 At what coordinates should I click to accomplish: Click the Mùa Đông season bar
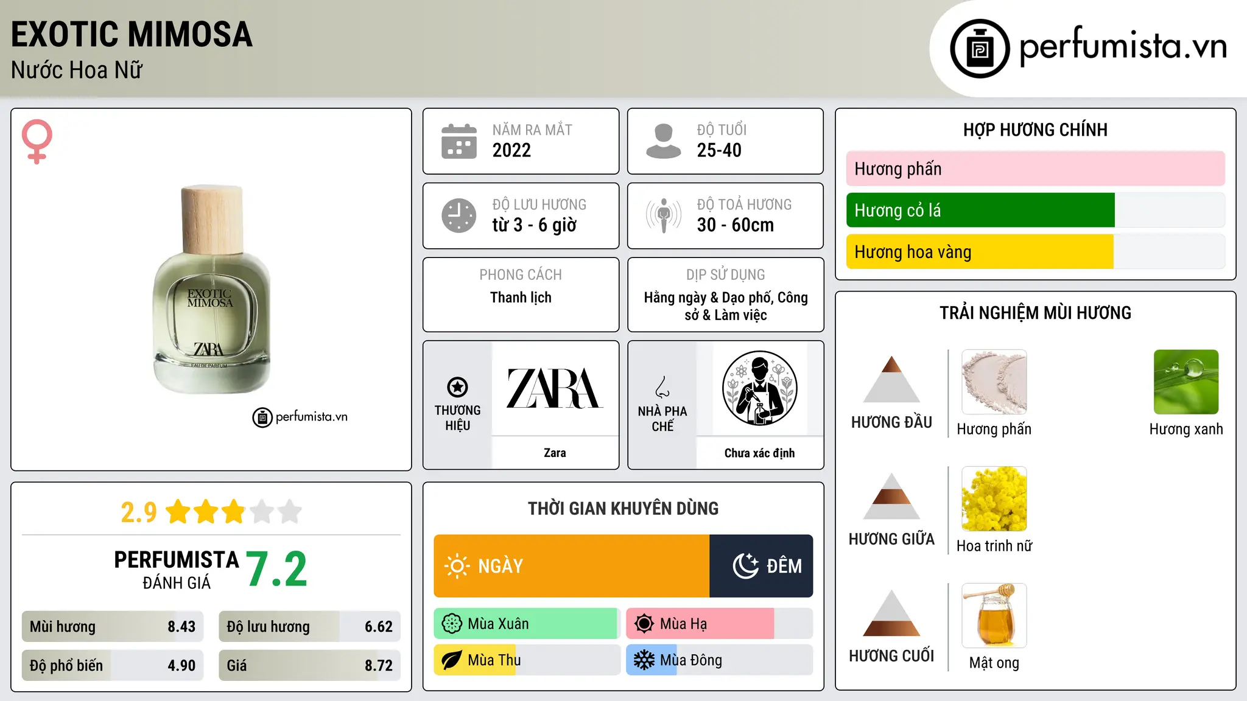tap(720, 660)
